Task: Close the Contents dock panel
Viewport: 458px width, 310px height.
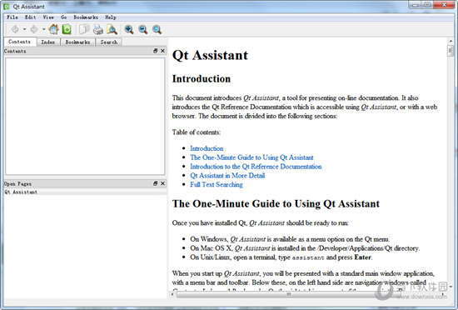Action: pos(162,51)
